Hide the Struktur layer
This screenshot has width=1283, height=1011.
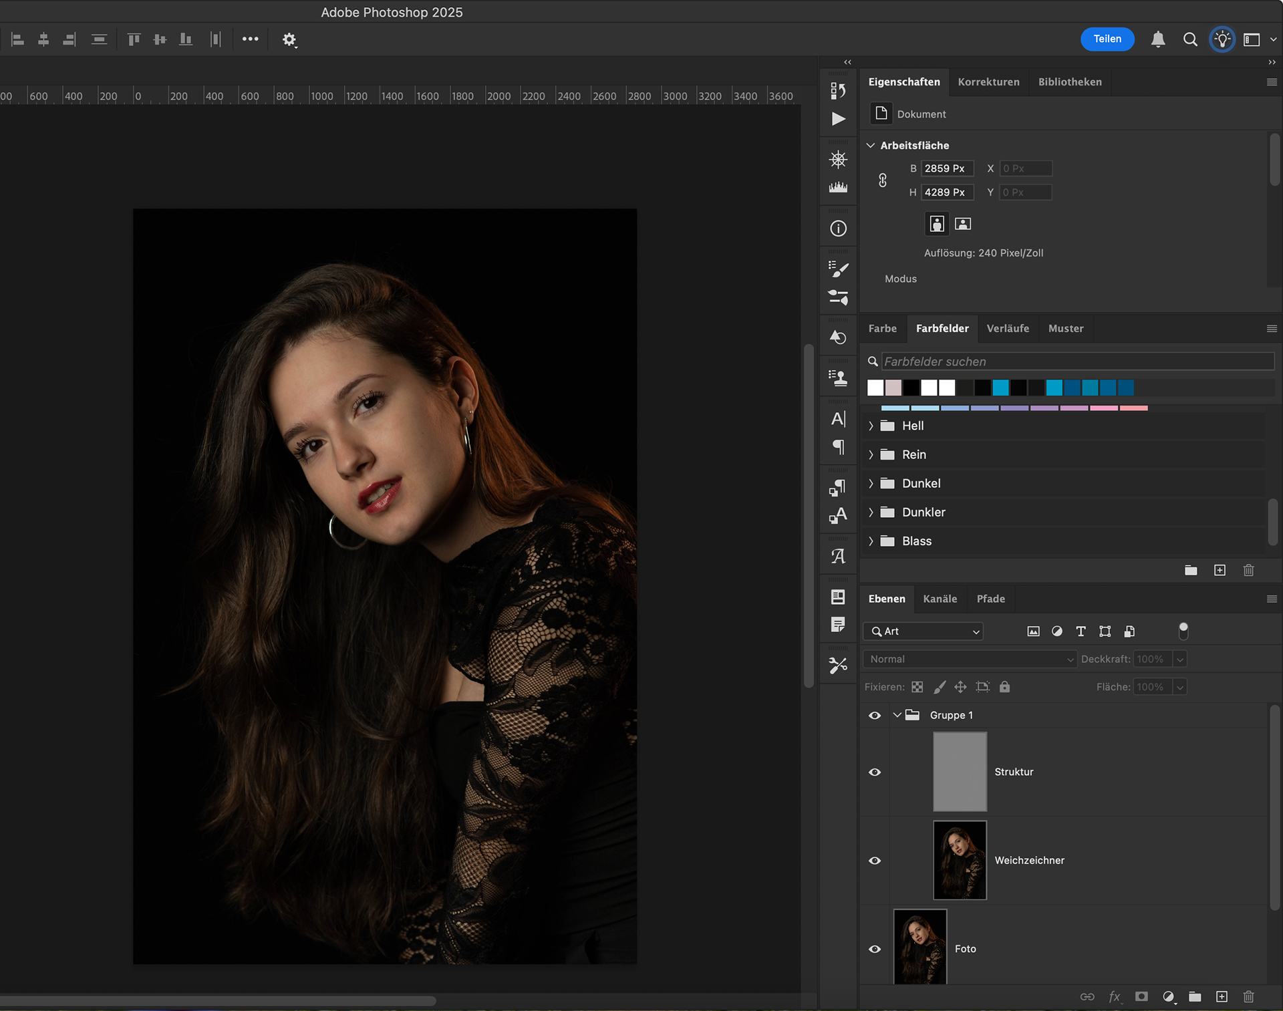pos(875,772)
